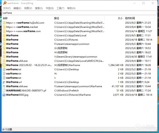Viewport: 159px width, 133px height.
Task: Open the 编辑(E) menu
Action: (17, 8)
